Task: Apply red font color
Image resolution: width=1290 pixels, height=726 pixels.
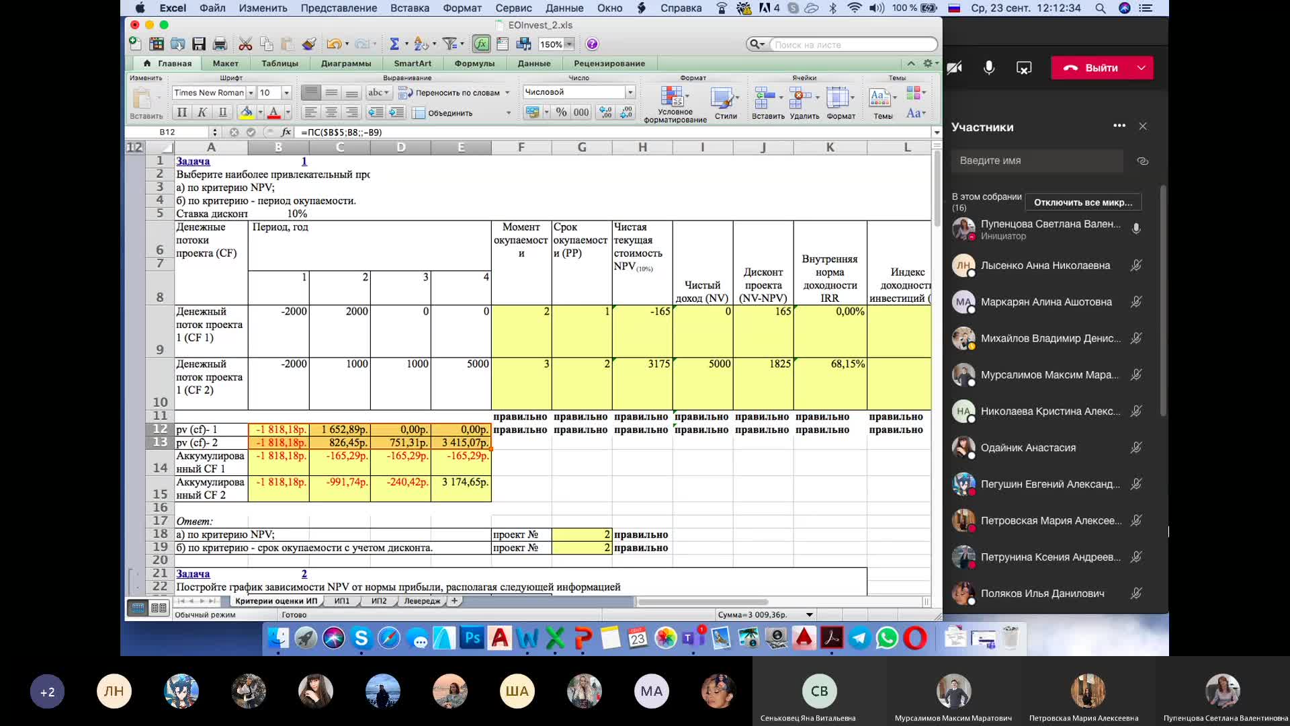Action: pyautogui.click(x=273, y=113)
